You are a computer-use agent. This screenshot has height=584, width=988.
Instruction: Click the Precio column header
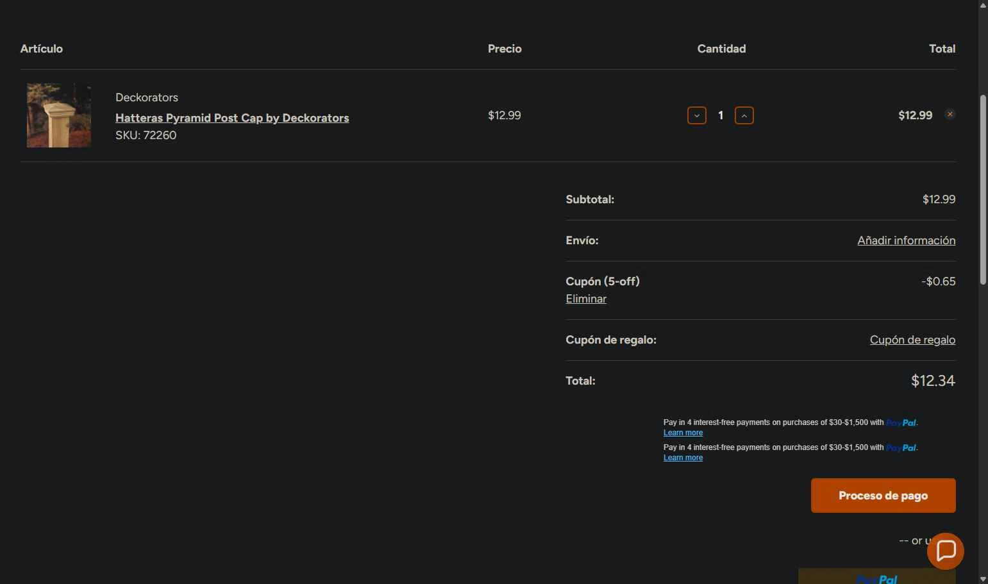(x=505, y=49)
